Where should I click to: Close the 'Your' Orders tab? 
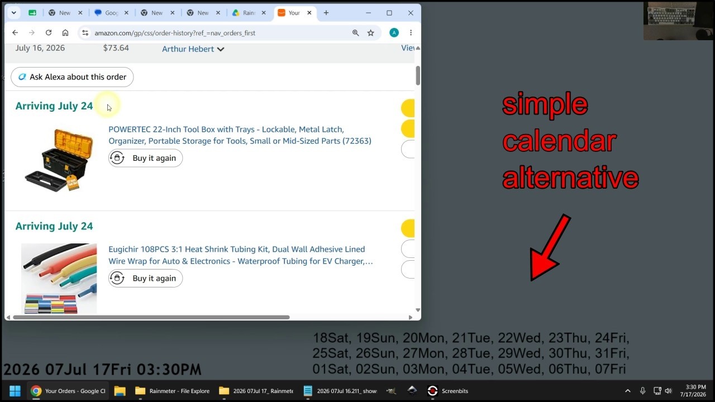click(309, 13)
